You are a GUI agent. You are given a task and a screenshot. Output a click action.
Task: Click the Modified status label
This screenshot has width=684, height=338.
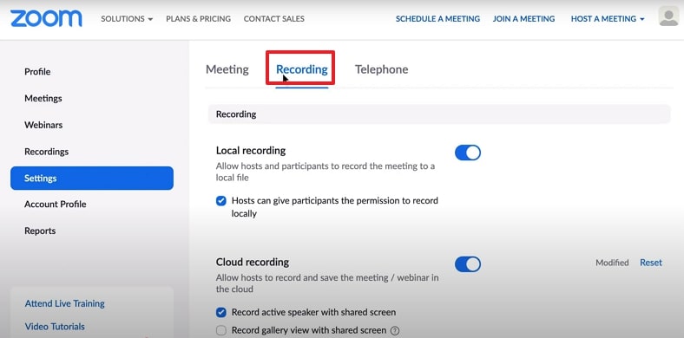click(x=613, y=263)
